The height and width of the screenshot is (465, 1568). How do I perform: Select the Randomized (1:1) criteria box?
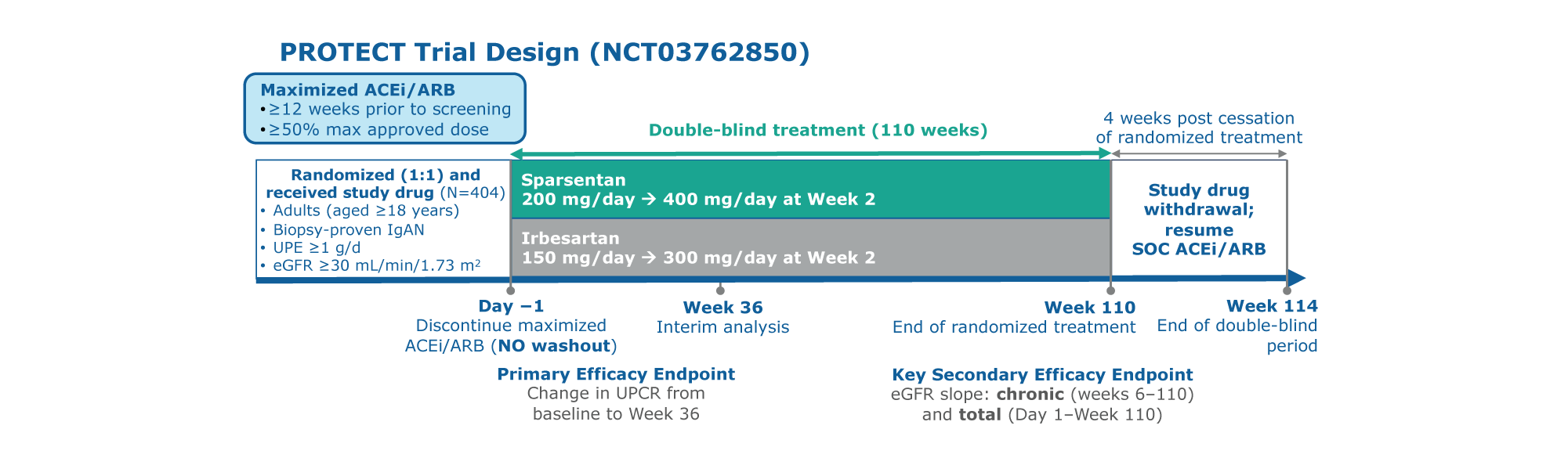(x=383, y=219)
